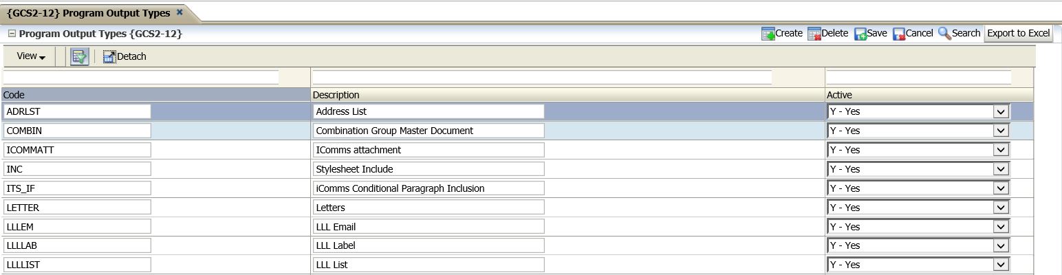1062x275 pixels.
Task: Click the Active column filter field
Action: pyautogui.click(x=919, y=77)
